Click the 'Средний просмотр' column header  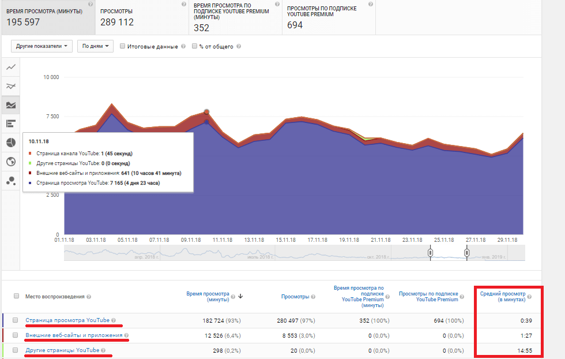coord(502,296)
